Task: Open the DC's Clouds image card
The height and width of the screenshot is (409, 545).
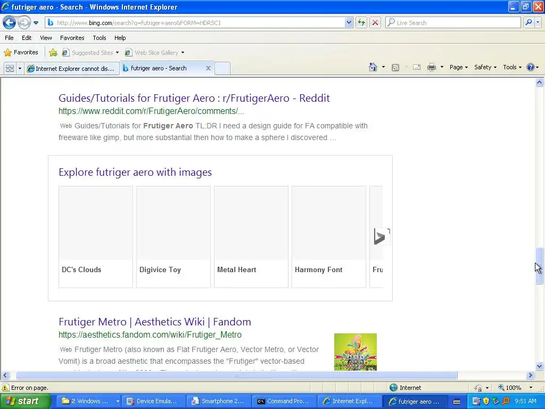Action: pos(96,237)
